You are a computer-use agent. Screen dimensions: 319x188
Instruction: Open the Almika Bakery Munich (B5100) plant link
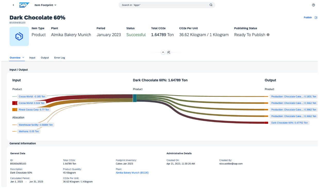[132, 173]
